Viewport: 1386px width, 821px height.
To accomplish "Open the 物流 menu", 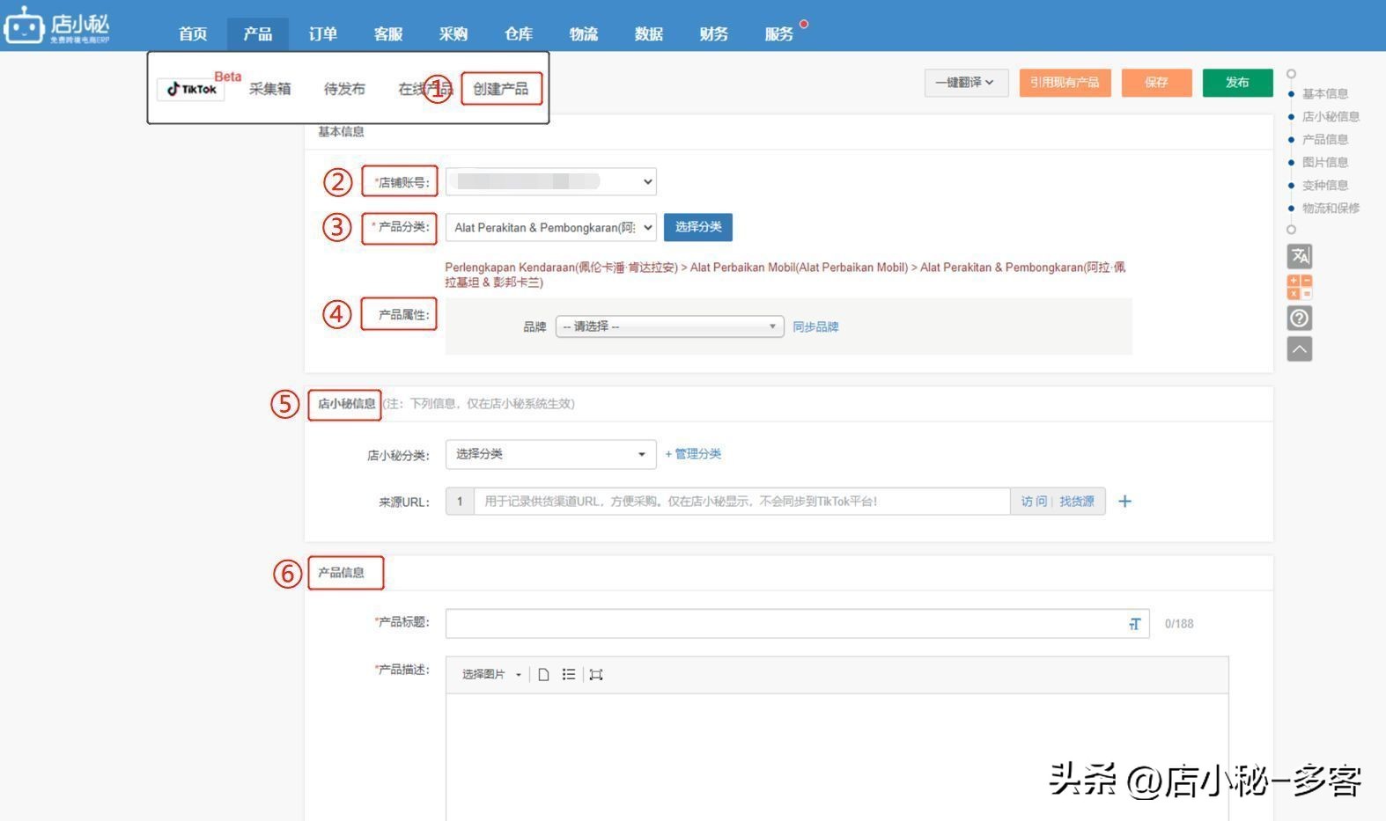I will point(584,33).
